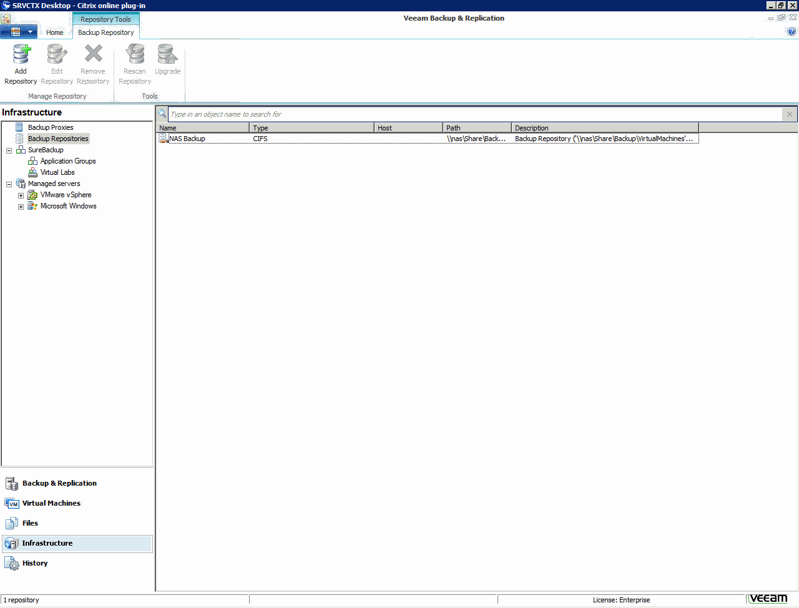The image size is (799, 608).
Task: Click the Backup Repository description cell
Action: (604, 139)
